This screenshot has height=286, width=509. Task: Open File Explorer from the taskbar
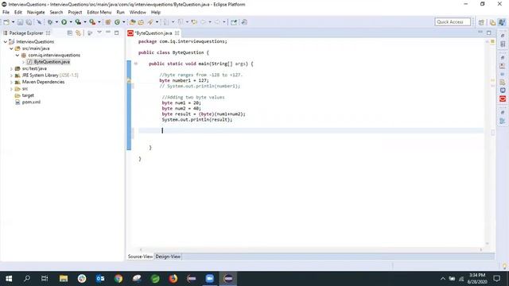point(64,279)
